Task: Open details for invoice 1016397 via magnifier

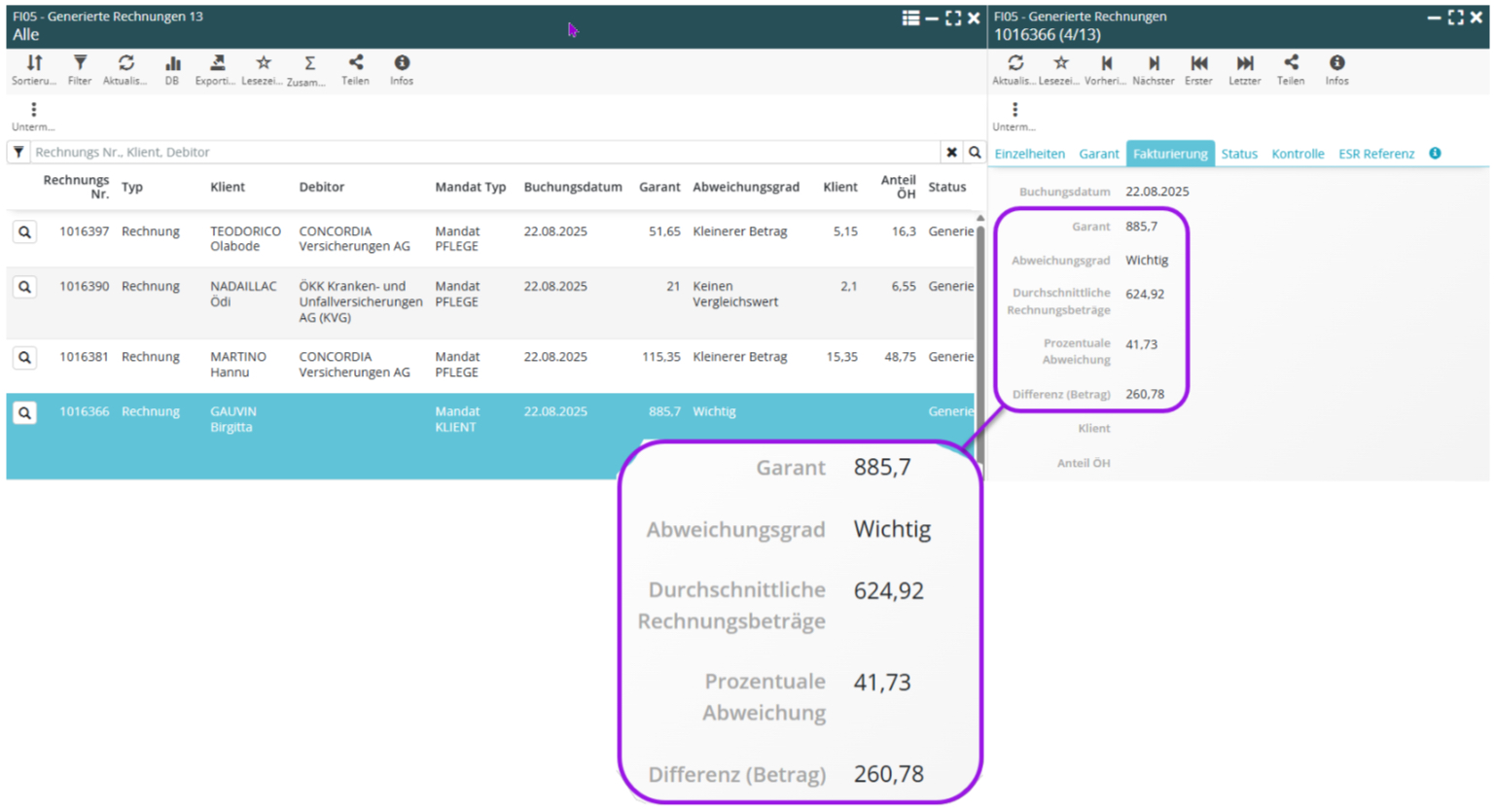Action: (x=24, y=232)
